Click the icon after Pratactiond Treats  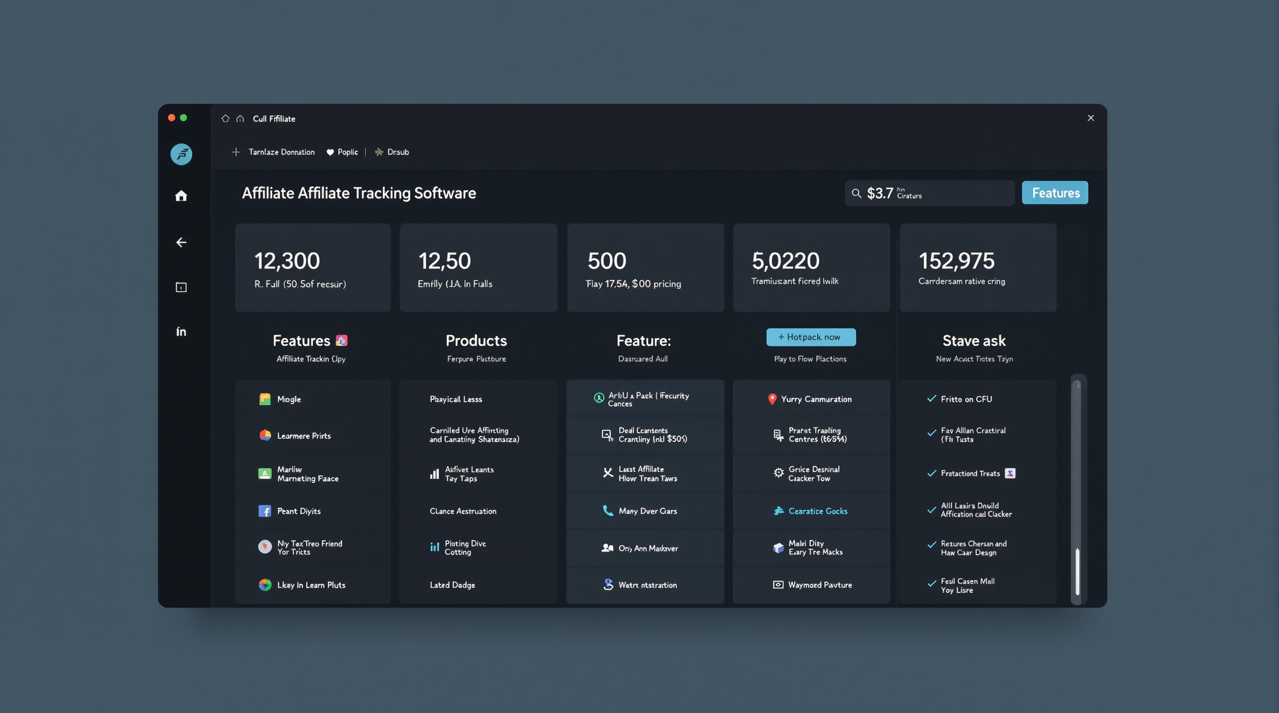pos(1010,473)
